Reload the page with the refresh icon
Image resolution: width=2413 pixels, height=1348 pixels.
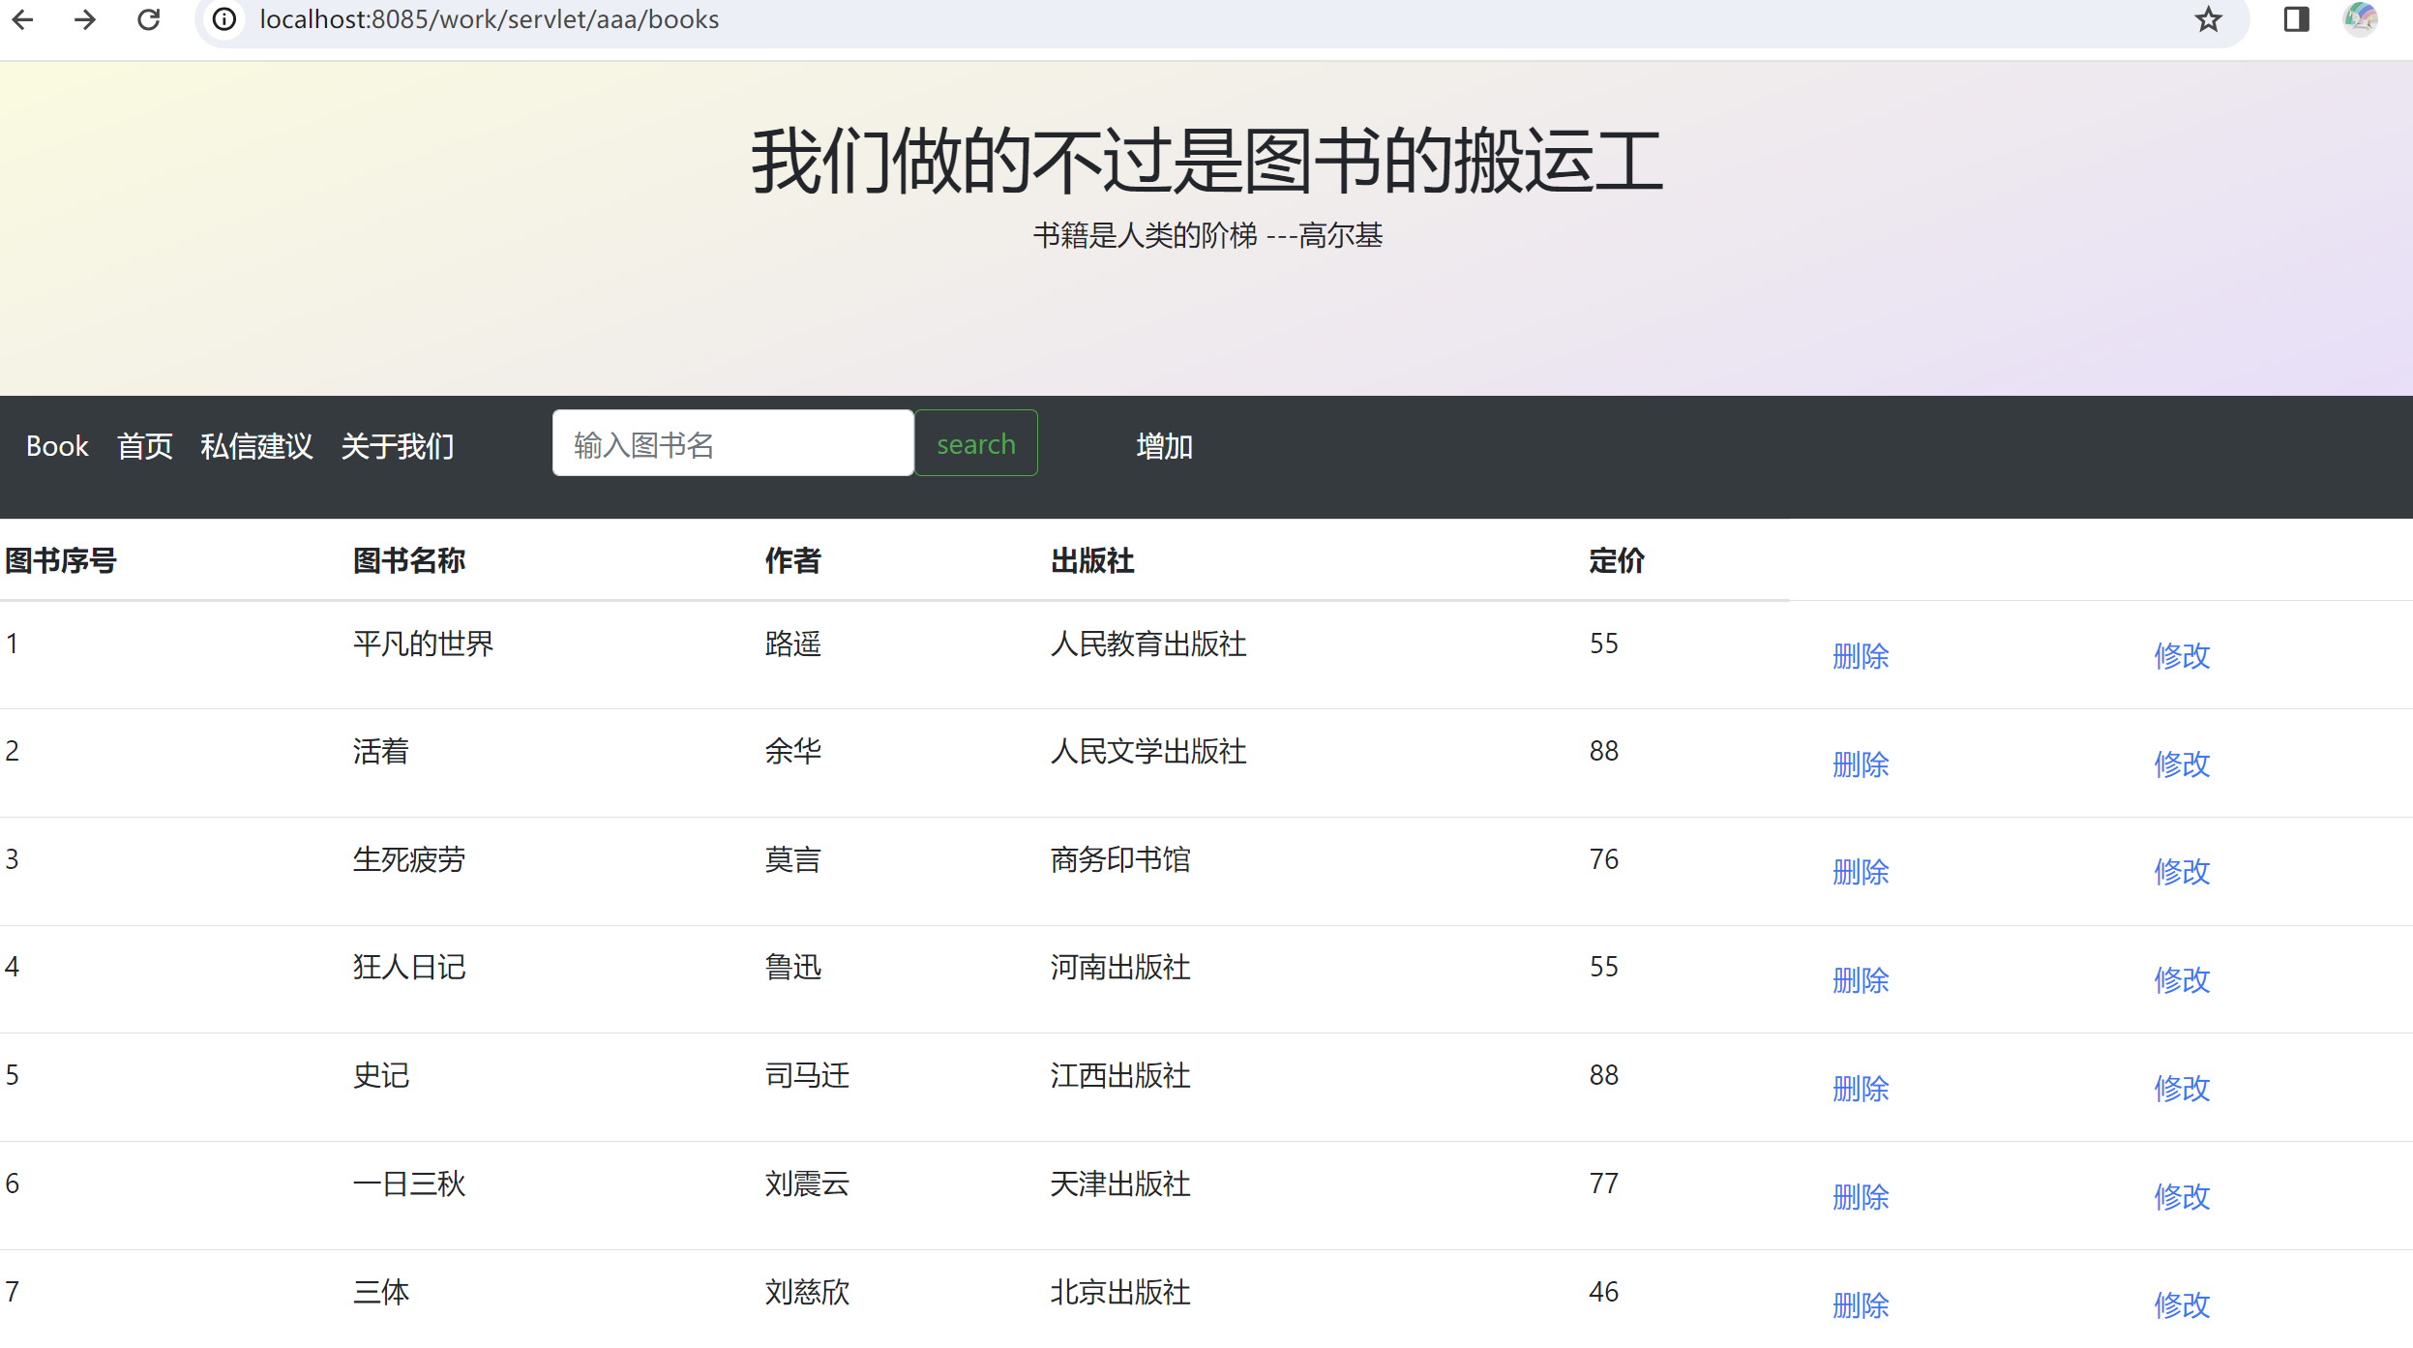(x=148, y=19)
